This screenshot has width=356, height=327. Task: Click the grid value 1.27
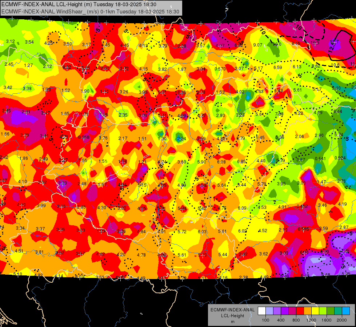(28, 65)
